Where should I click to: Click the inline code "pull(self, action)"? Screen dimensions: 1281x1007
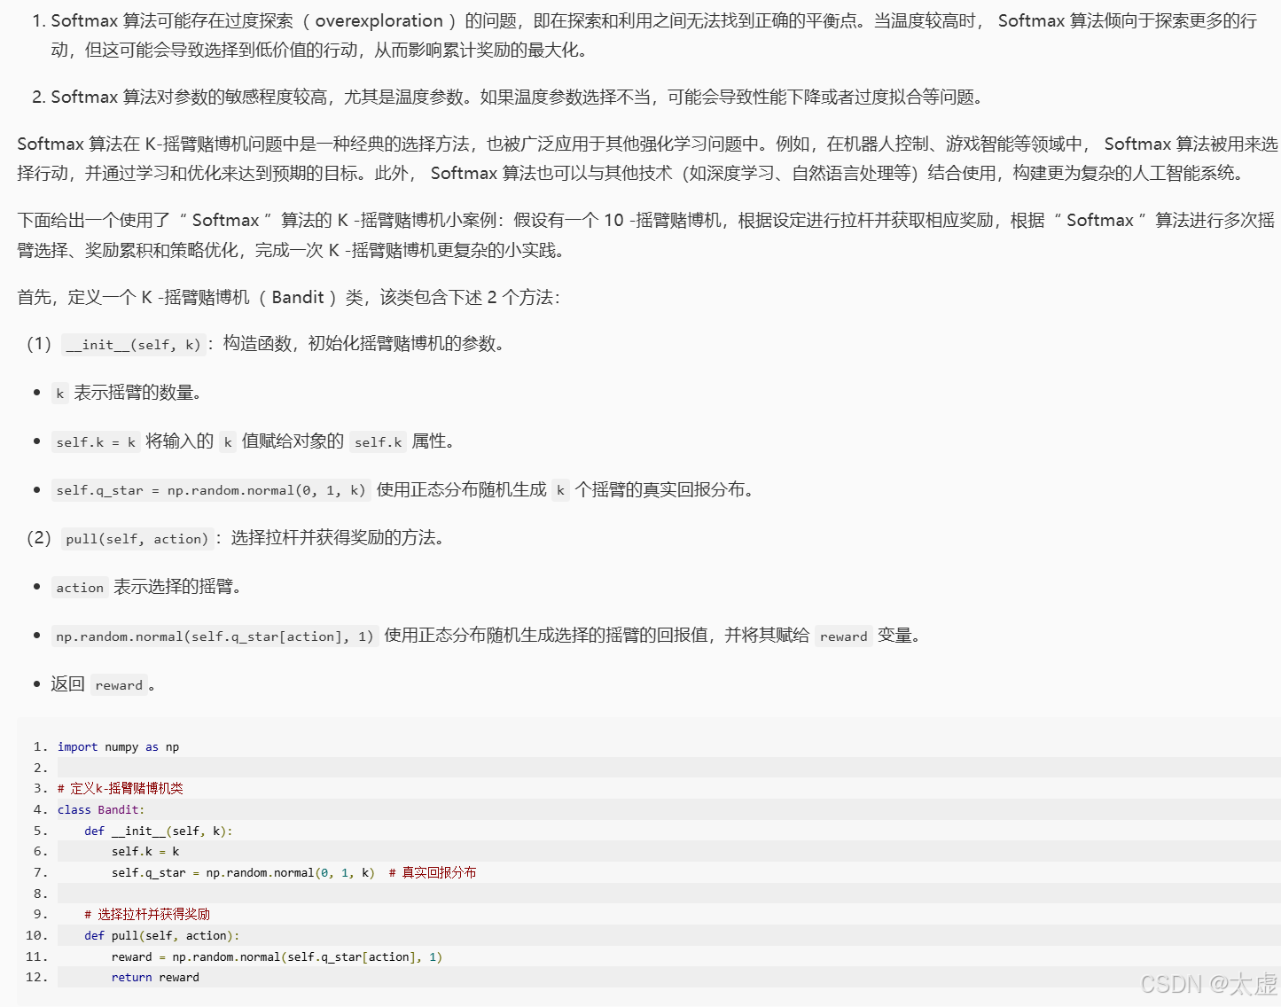(137, 539)
